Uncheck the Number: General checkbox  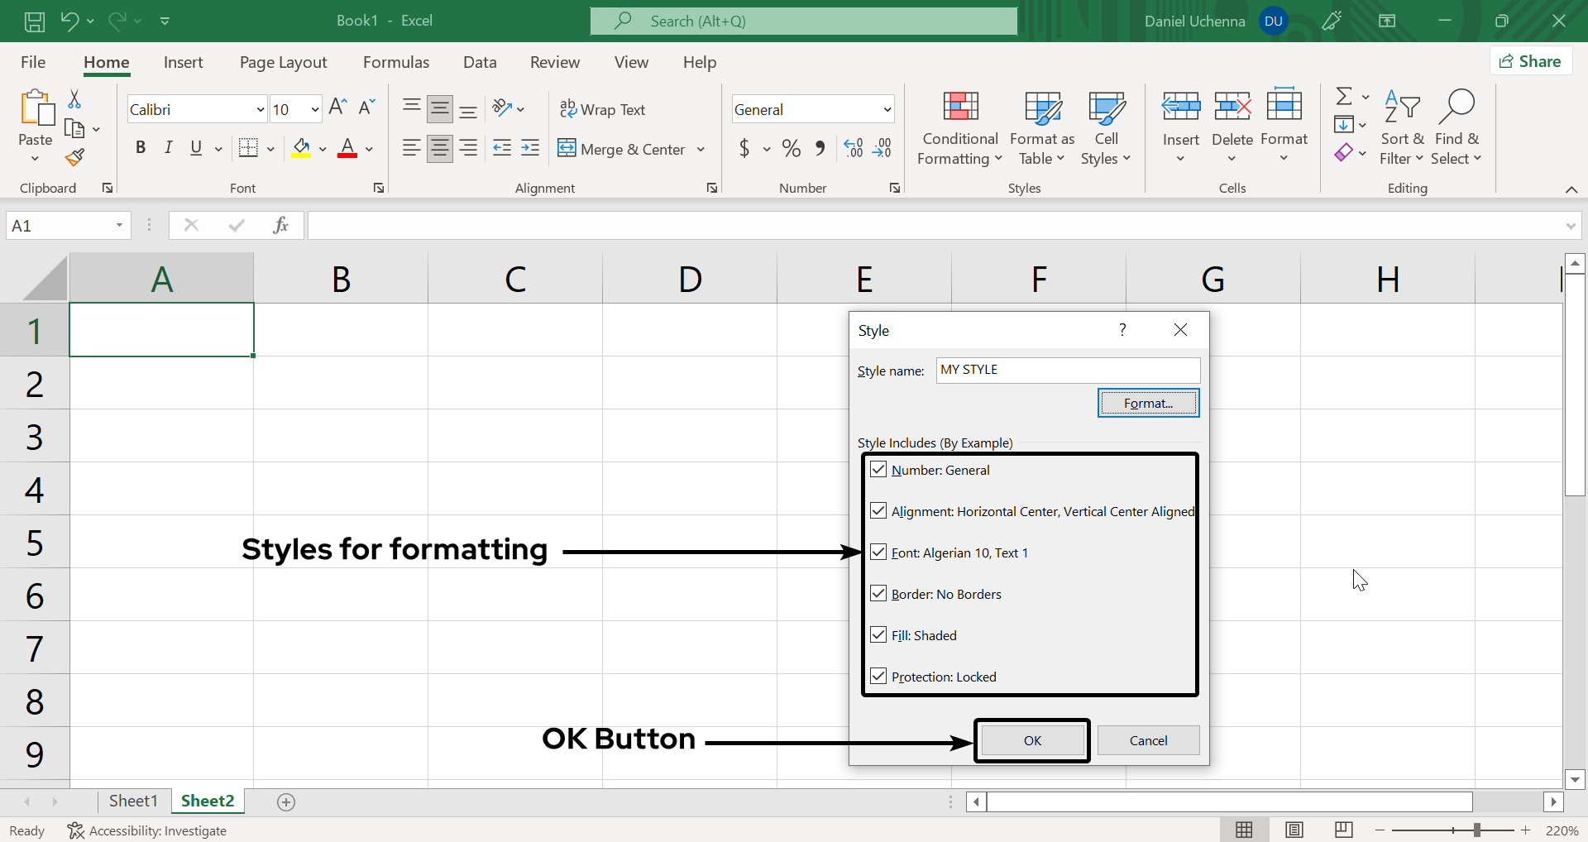click(x=878, y=470)
